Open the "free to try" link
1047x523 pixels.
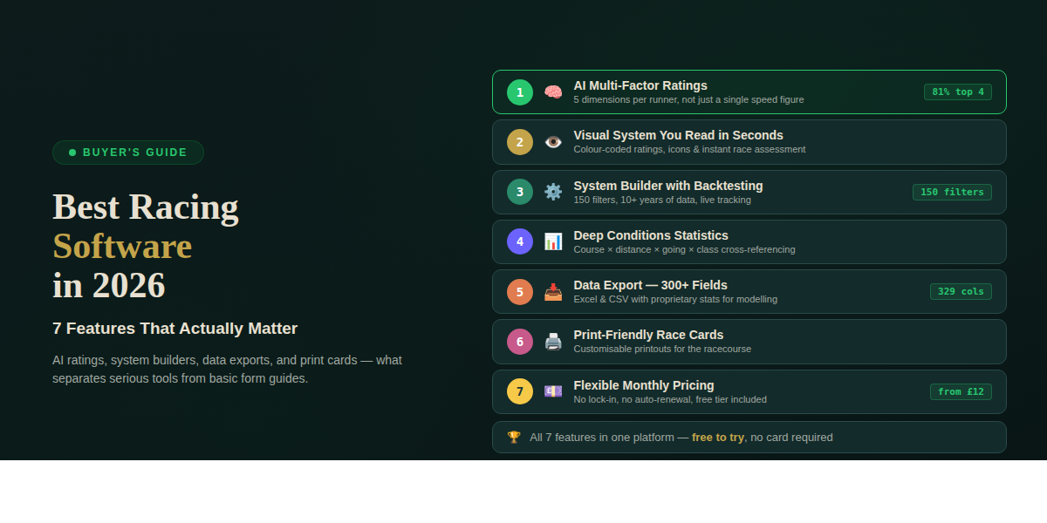pyautogui.click(x=717, y=438)
